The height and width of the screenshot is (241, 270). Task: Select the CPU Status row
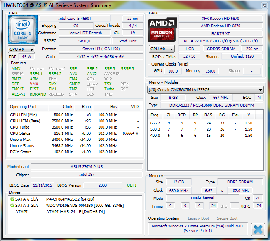(75, 133)
